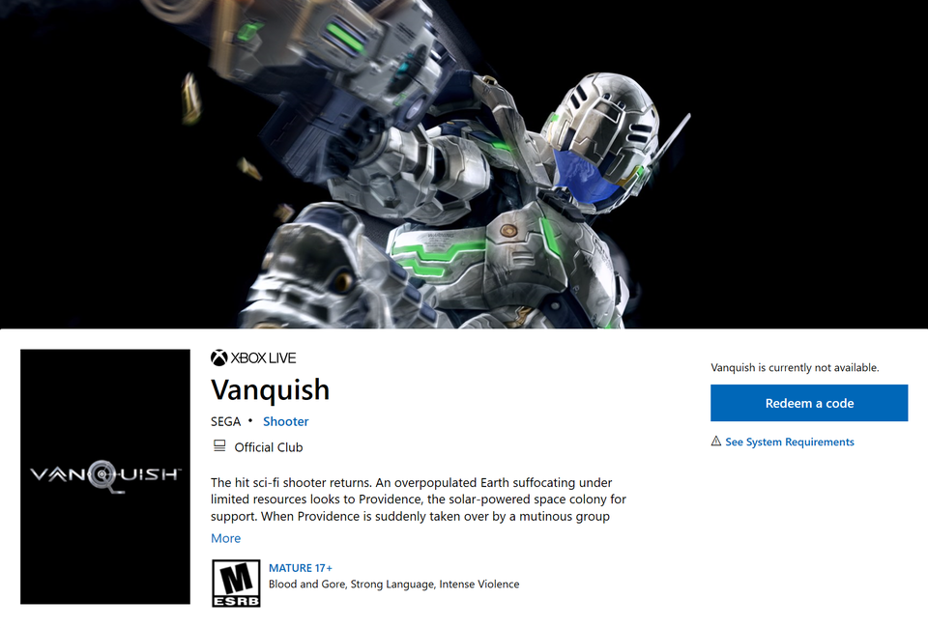
Task: Click the Xbox Live logo icon
Action: pos(219,357)
